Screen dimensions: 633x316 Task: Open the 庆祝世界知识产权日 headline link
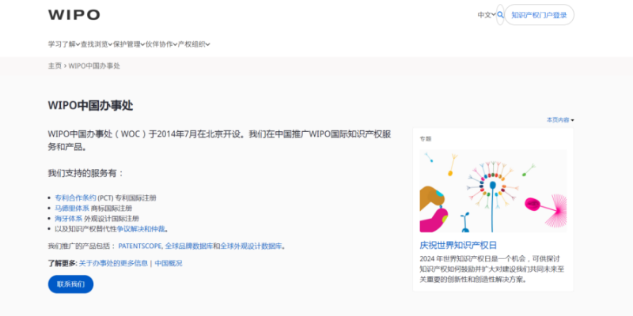coord(458,245)
